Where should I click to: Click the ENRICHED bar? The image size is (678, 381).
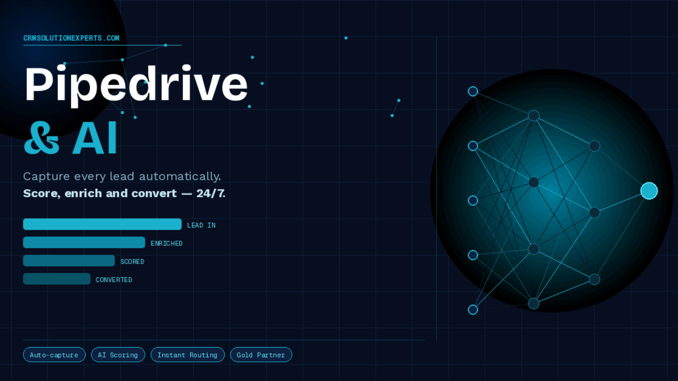click(84, 243)
